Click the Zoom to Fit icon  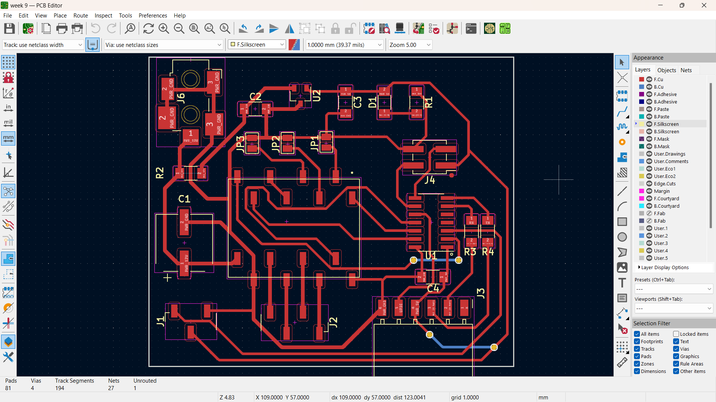tap(194, 29)
